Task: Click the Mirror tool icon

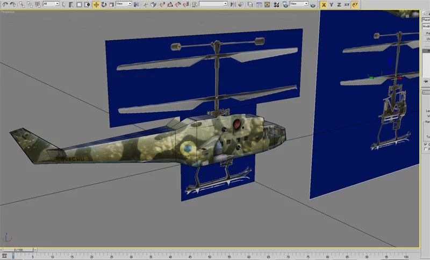Action: coord(232,4)
